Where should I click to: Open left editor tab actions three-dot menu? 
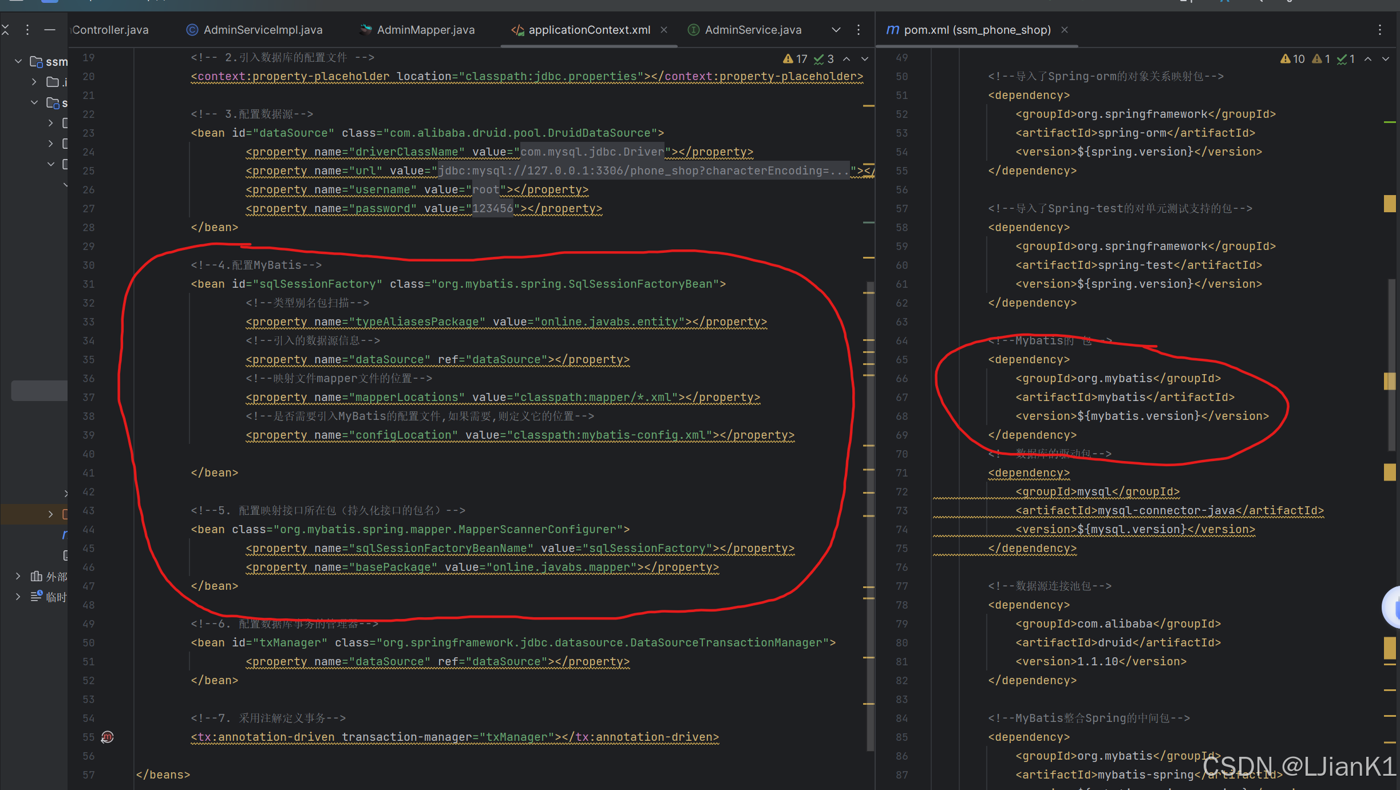859,30
